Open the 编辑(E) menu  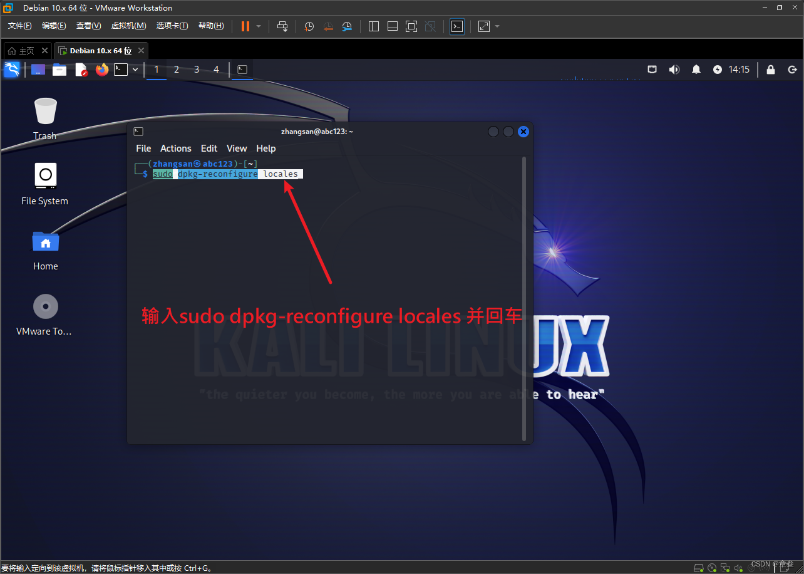pyautogui.click(x=54, y=26)
